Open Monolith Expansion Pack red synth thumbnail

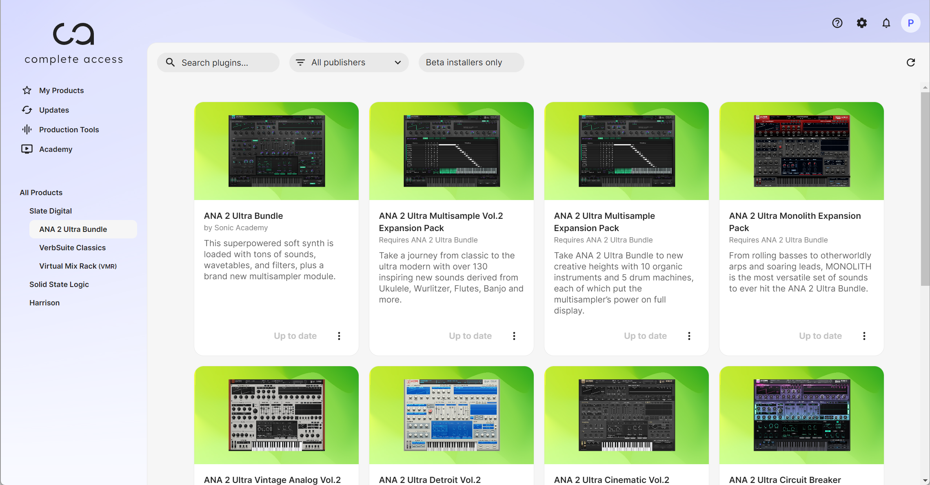[801, 151]
